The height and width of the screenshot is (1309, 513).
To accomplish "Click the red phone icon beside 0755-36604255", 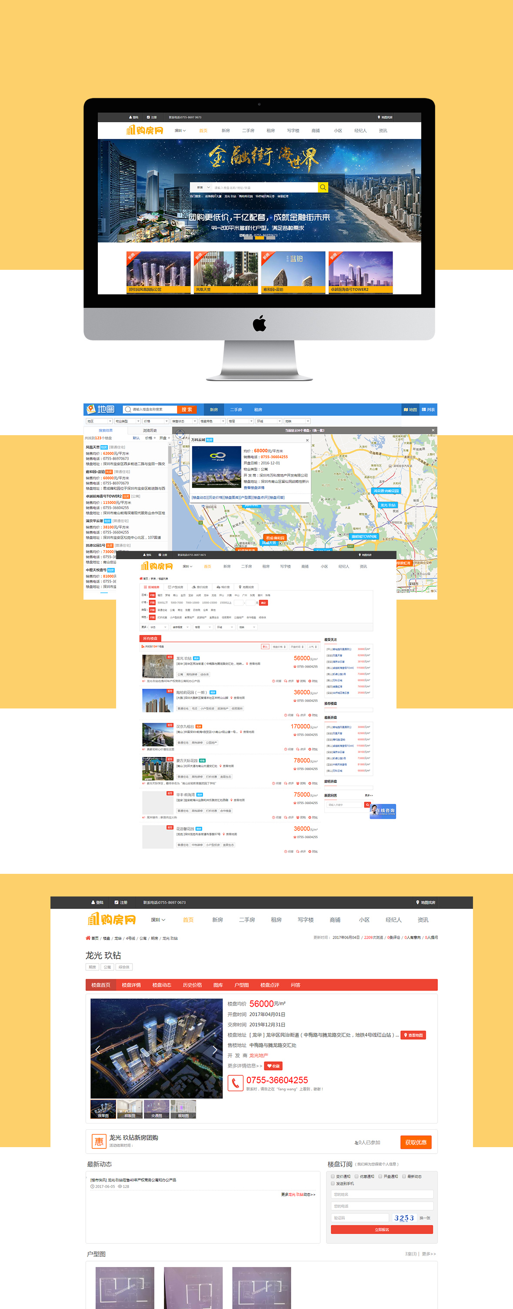I will point(235,1083).
